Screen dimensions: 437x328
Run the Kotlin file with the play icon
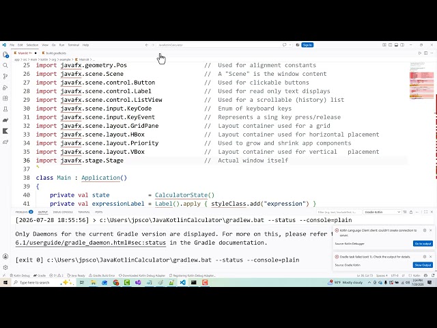(420, 53)
